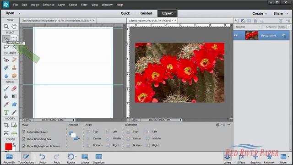Select the Gradient tool
The width and height of the screenshot is (293, 165).
[x=14, y=96]
